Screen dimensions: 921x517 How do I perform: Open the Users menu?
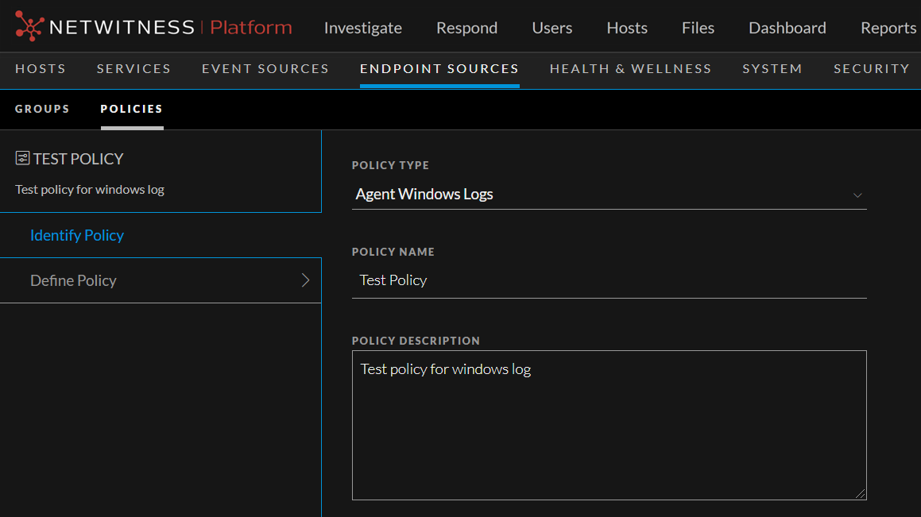click(551, 28)
